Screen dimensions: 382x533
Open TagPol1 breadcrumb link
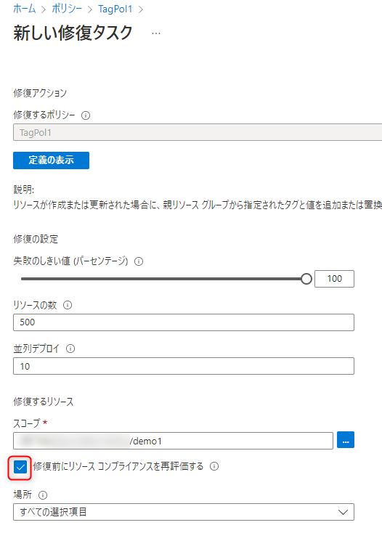[115, 9]
